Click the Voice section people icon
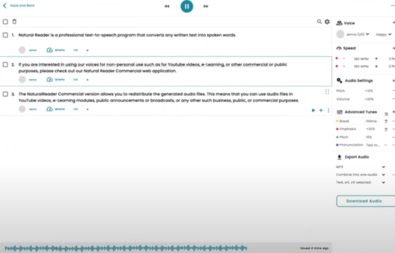Image resolution: width=395 pixels, height=253 pixels. 339,23
